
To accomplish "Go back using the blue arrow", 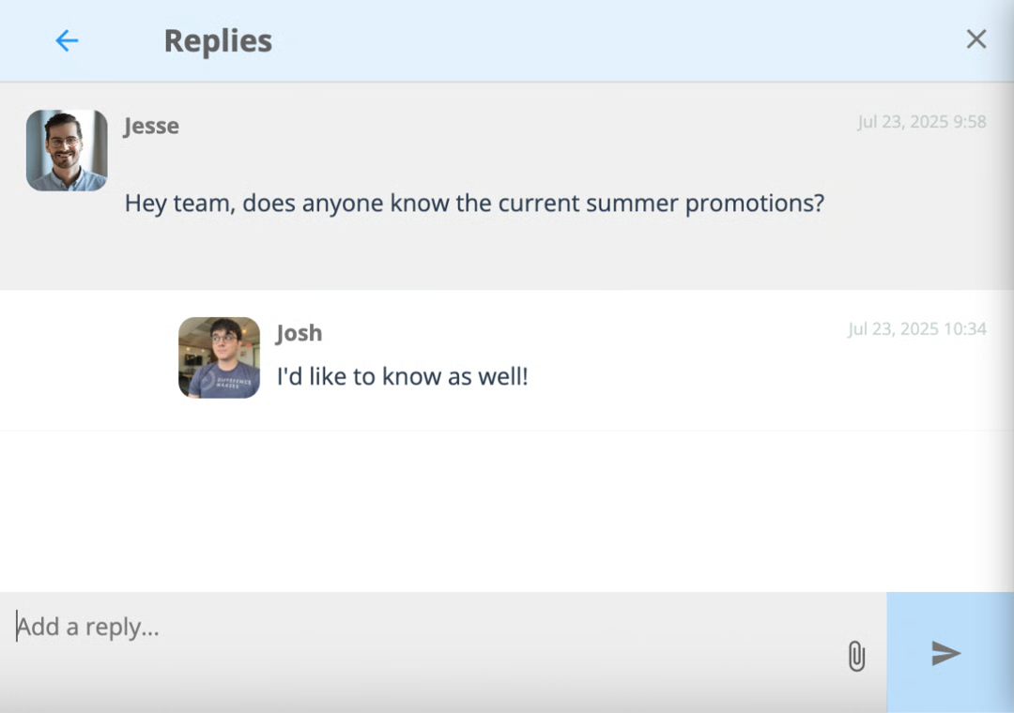I will (67, 40).
